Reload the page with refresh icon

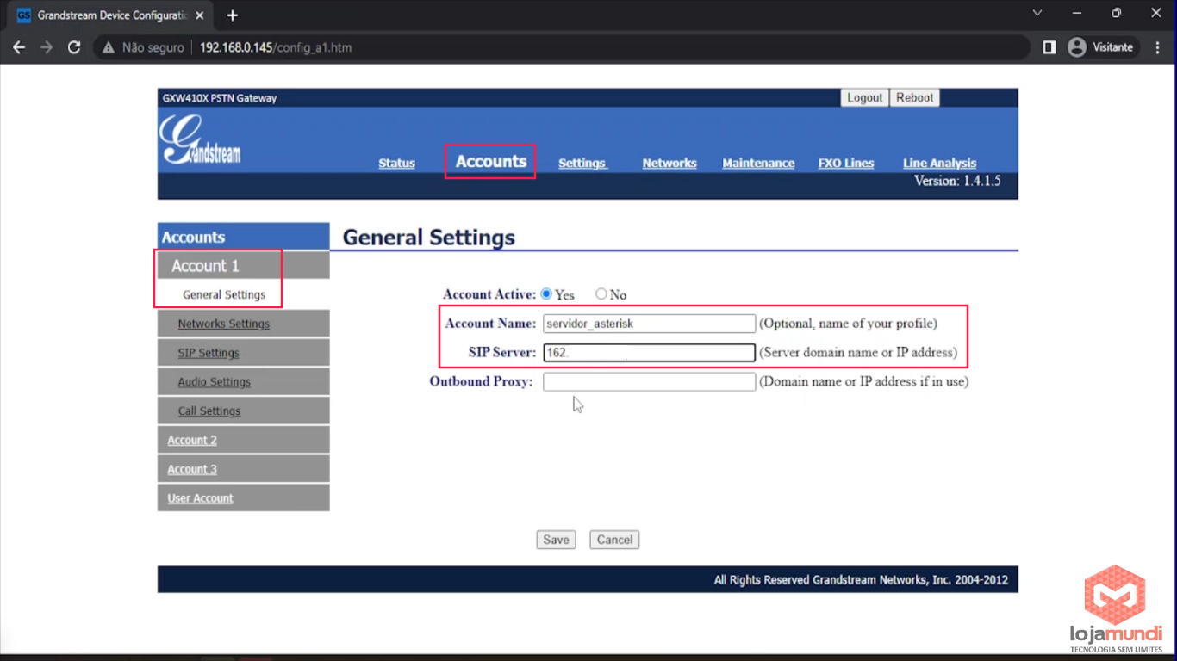[x=74, y=47]
